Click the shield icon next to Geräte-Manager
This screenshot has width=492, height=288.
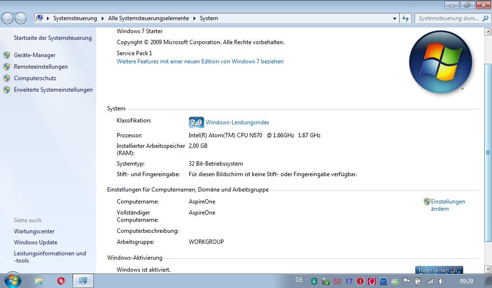click(x=7, y=55)
